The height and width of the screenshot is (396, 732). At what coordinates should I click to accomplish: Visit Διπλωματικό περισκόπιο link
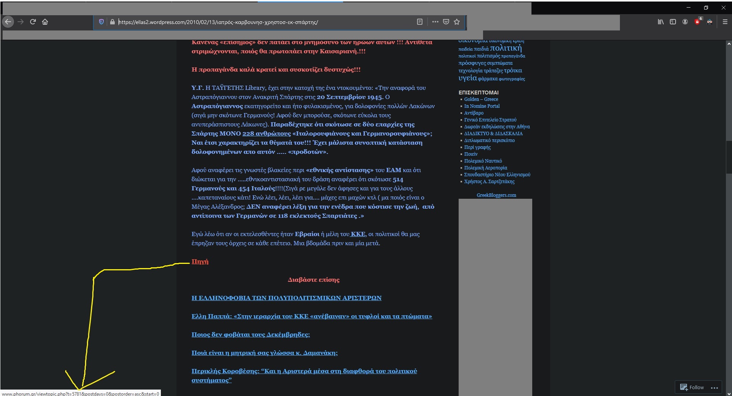coord(489,141)
